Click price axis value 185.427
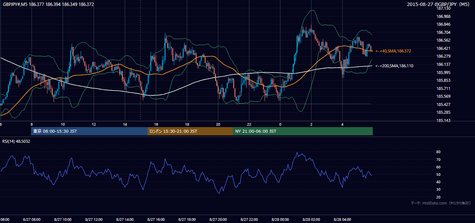The image size is (475, 223). pos(444,104)
